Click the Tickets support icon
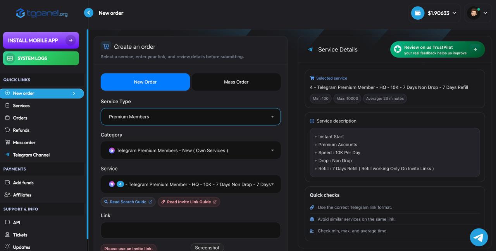The image size is (496, 251). (x=7, y=235)
